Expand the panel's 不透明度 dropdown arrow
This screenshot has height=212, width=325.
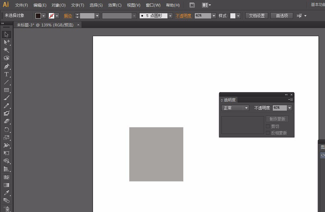pos(290,108)
